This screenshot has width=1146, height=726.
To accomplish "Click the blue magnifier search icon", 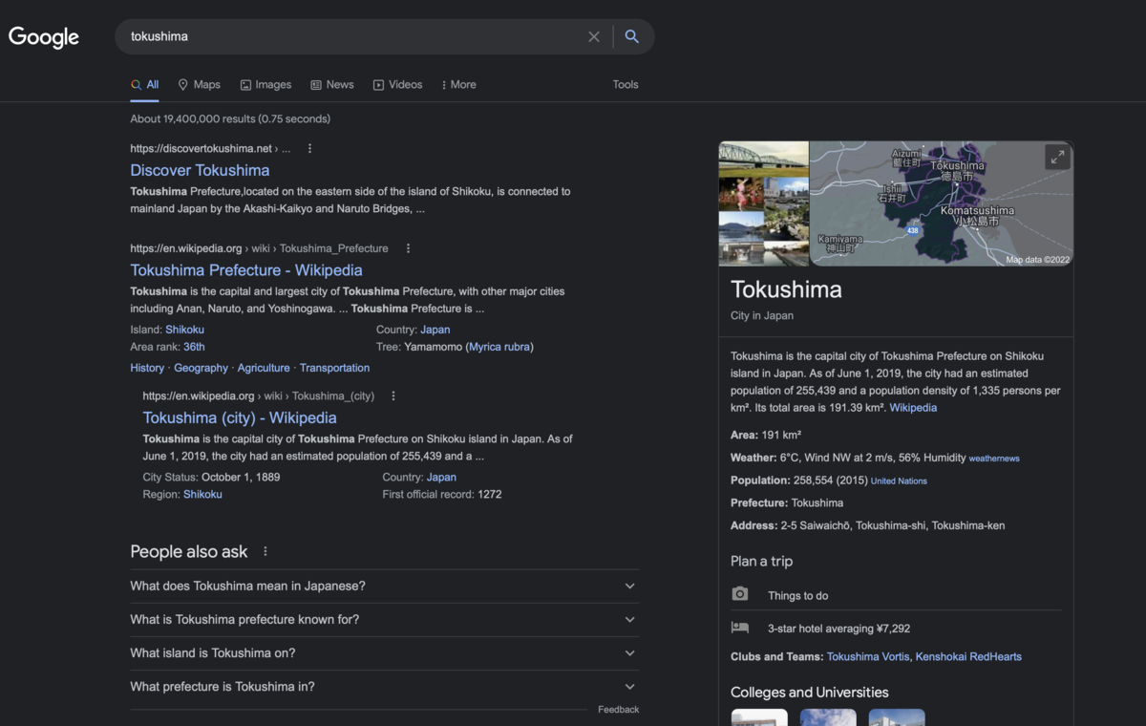I will pyautogui.click(x=631, y=36).
